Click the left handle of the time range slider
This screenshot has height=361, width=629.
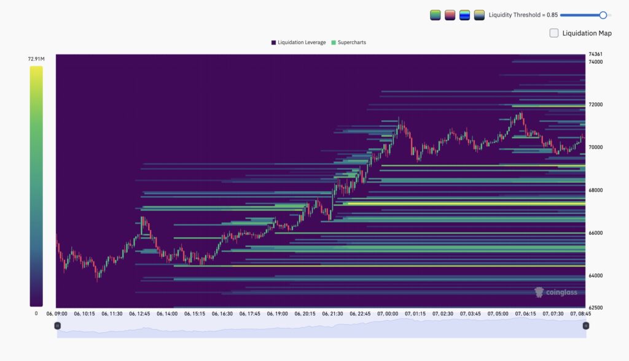pos(58,326)
